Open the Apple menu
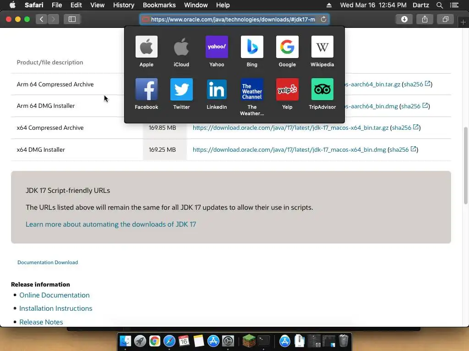Screen dimensions: 469x351 pos(12,5)
